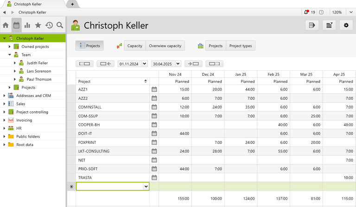Image resolution: width=356 pixels, height=207 pixels.
Task: Open calendar icon for TRASTA row
Action: pyautogui.click(x=154, y=177)
